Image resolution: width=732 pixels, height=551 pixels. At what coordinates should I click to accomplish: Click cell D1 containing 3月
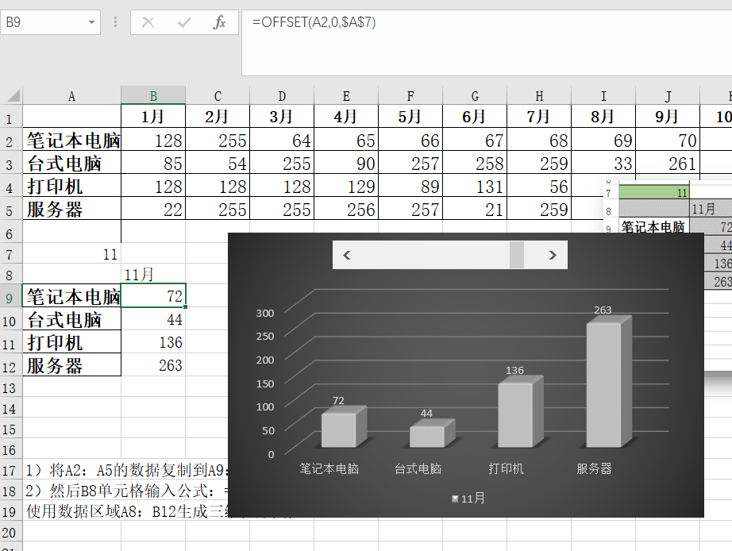pos(282,116)
